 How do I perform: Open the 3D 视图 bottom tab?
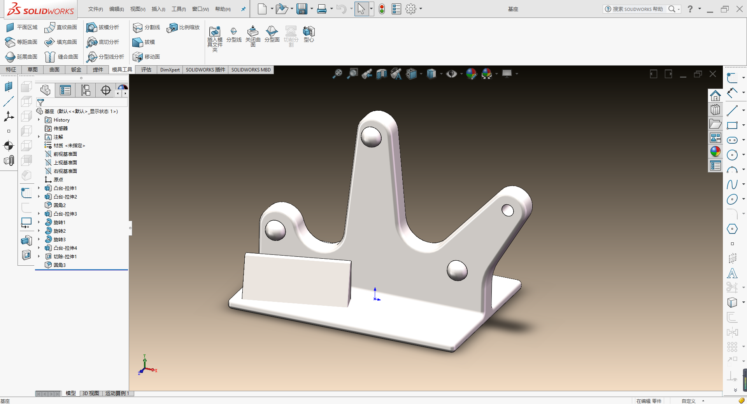click(91, 394)
